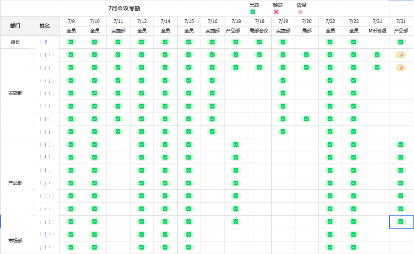Screen dimensions: 414x254
Task: Click 7/18 header above 局部会议
Action: tap(260, 22)
